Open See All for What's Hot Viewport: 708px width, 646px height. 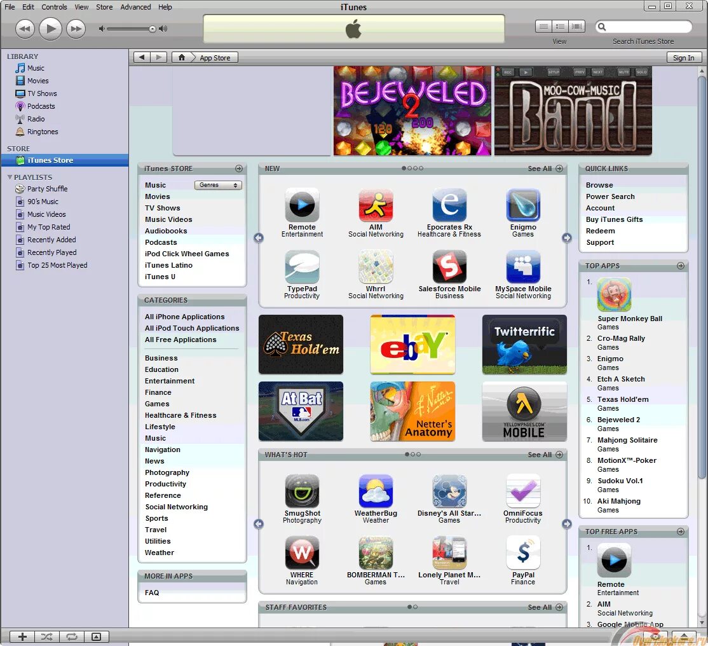pyautogui.click(x=541, y=454)
